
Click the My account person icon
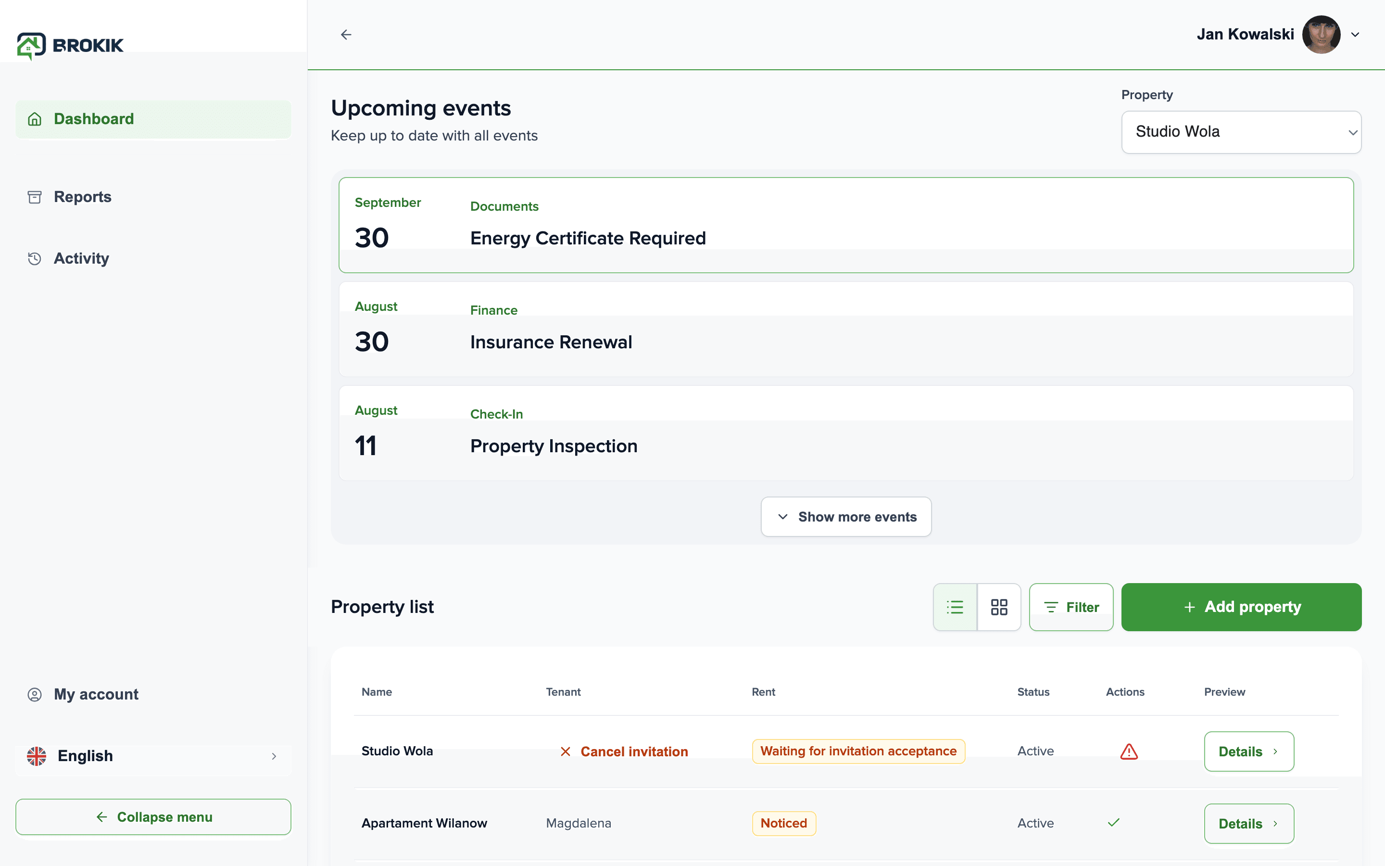35,694
